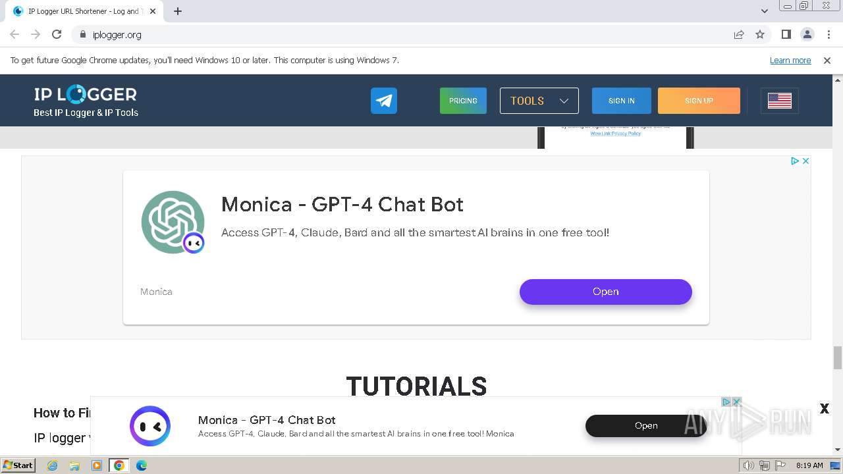The width and height of the screenshot is (843, 474).
Task: Click the SIGN IN button
Action: [622, 101]
